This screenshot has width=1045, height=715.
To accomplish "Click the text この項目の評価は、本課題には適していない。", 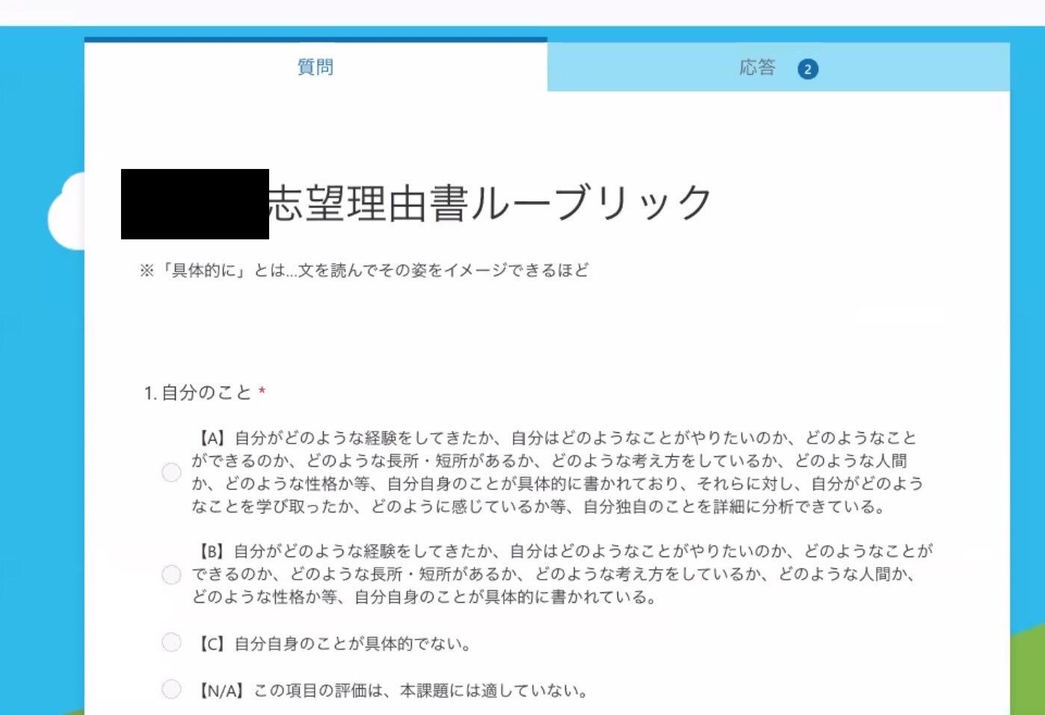I will click(420, 690).
